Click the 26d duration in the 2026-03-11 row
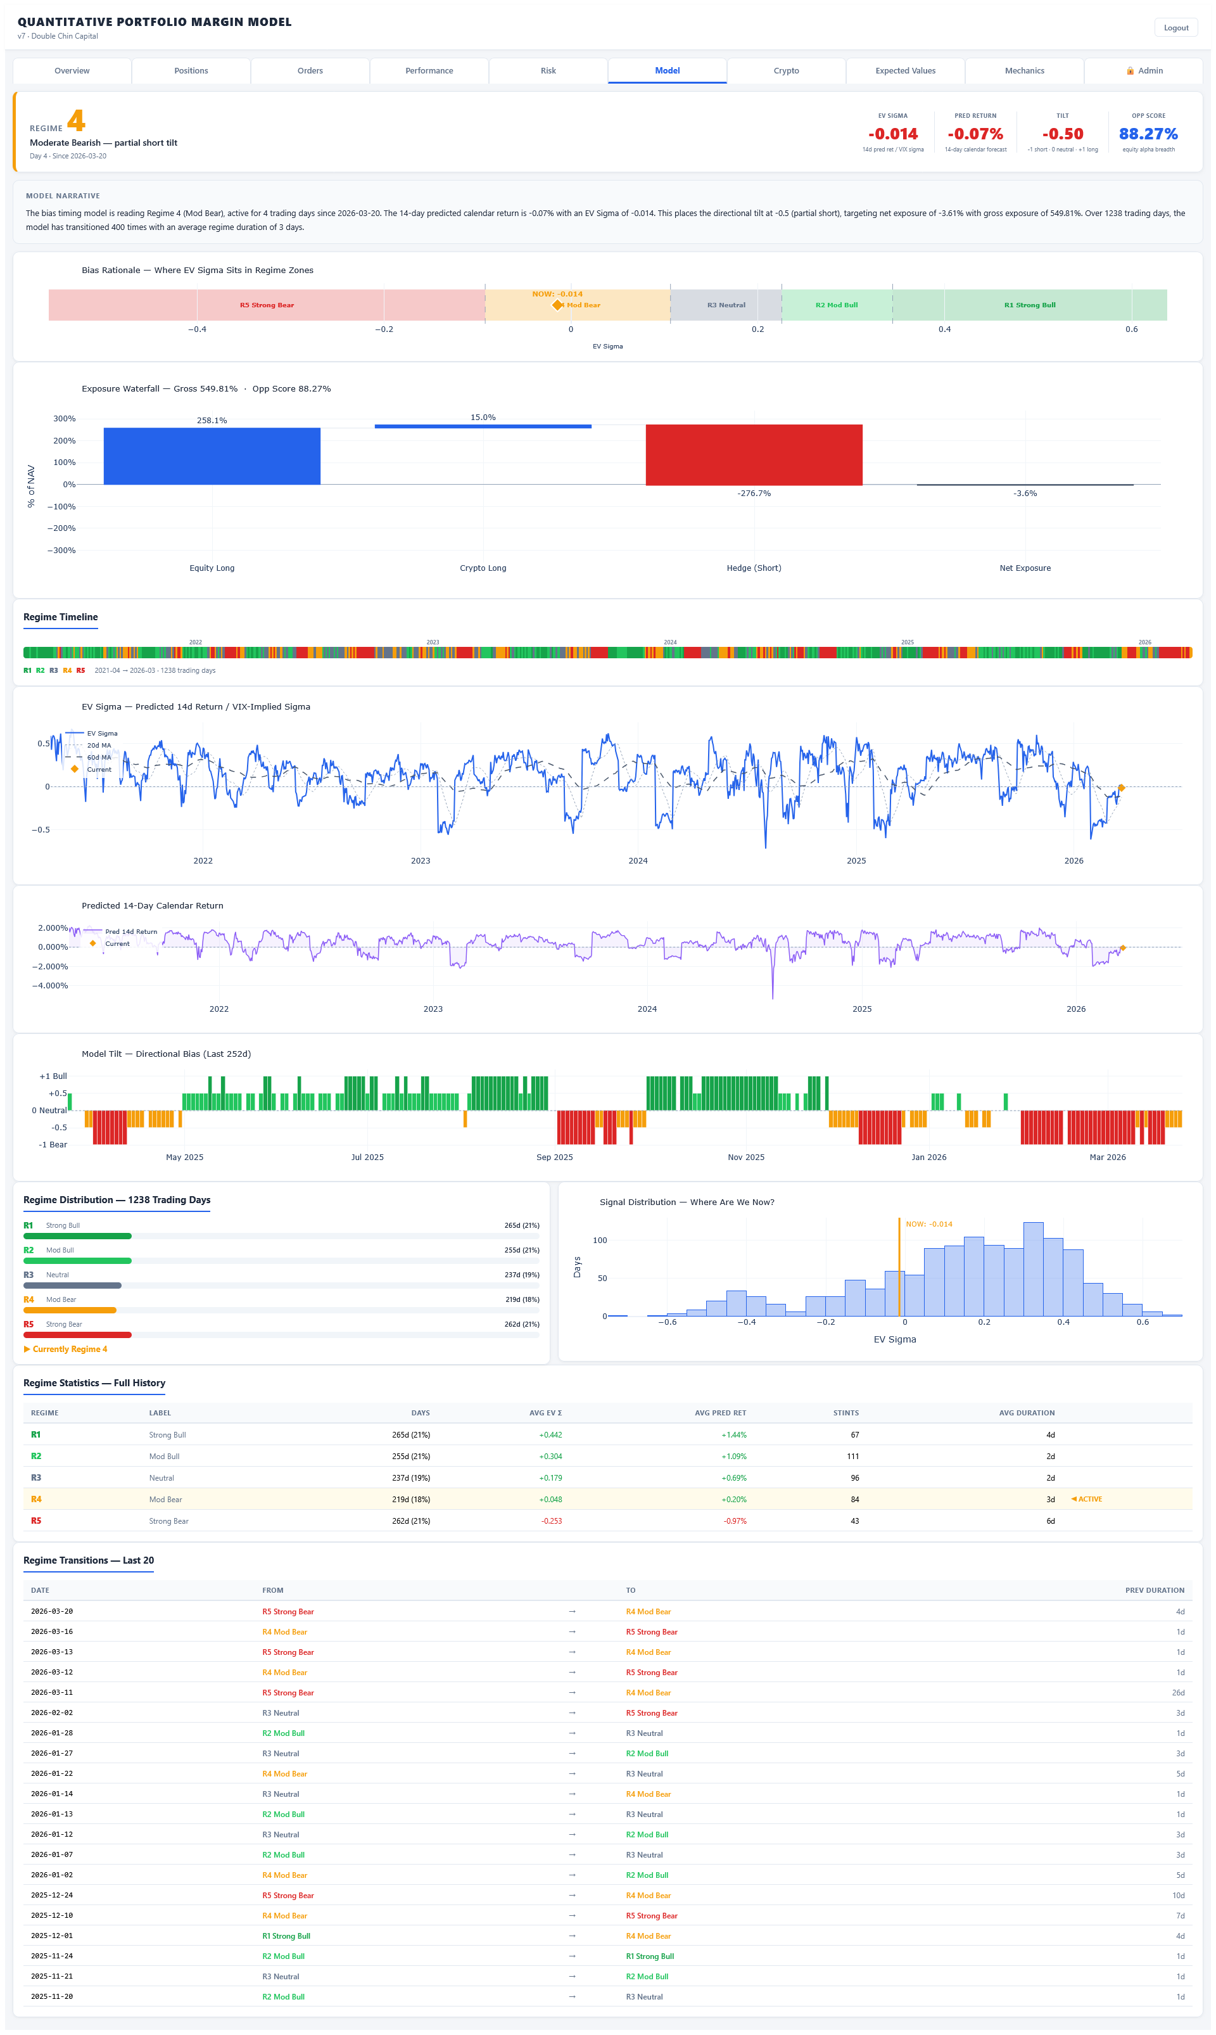 click(1178, 1692)
